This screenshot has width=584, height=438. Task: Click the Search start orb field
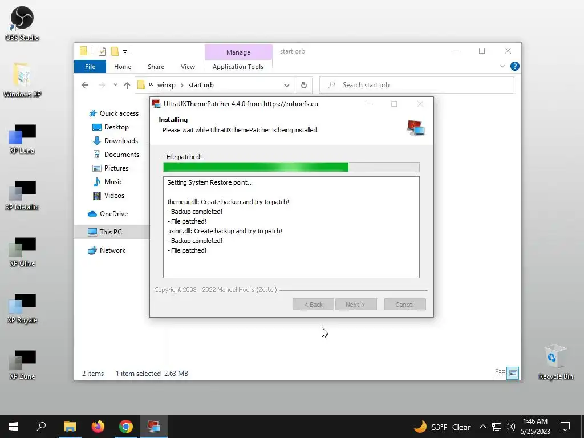click(417, 85)
